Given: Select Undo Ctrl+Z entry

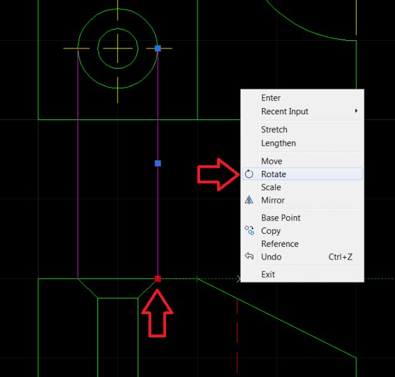Looking at the screenshot, I should point(302,257).
